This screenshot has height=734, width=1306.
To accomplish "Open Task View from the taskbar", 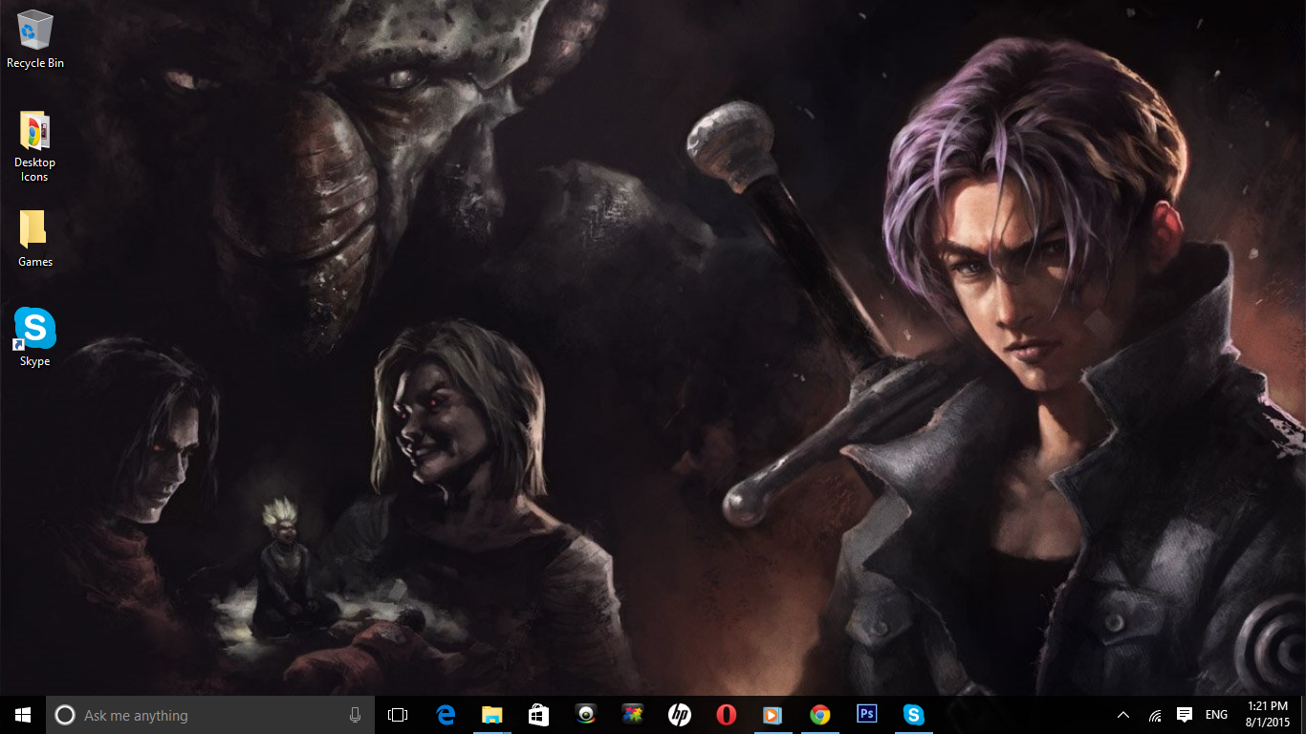I will tap(398, 715).
